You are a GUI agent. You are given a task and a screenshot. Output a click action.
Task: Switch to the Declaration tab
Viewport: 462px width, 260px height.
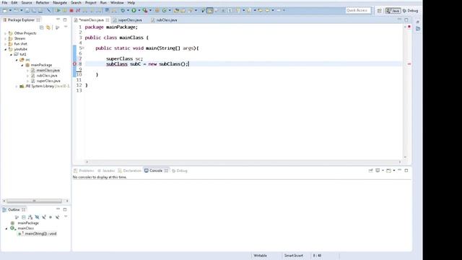pos(129,170)
